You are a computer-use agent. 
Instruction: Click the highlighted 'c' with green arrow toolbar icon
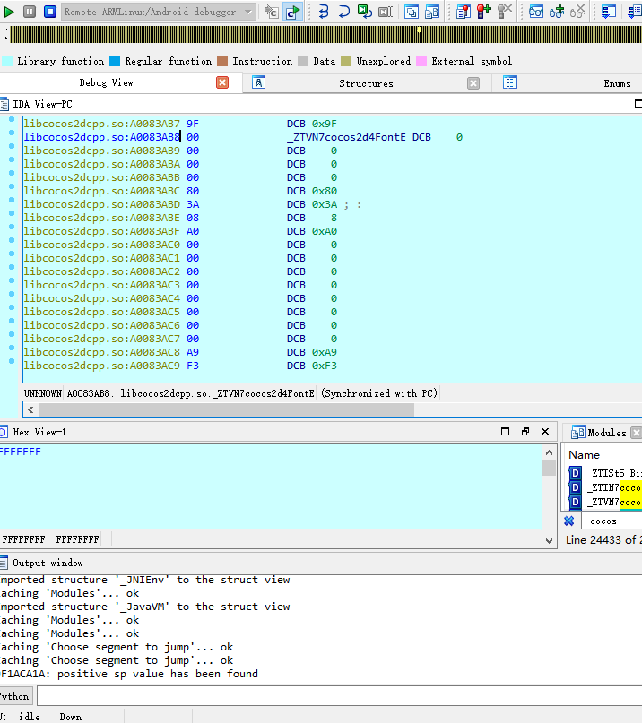292,12
